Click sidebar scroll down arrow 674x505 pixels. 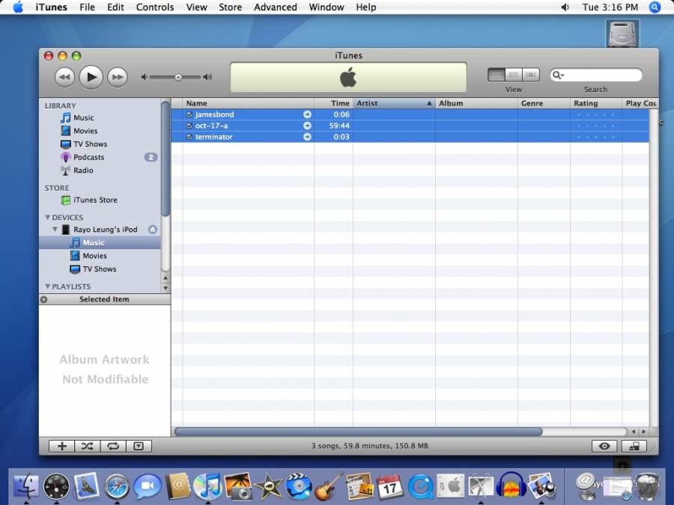point(166,288)
